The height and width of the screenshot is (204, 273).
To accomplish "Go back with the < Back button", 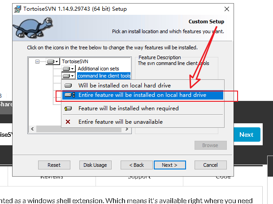I will click(x=136, y=165).
